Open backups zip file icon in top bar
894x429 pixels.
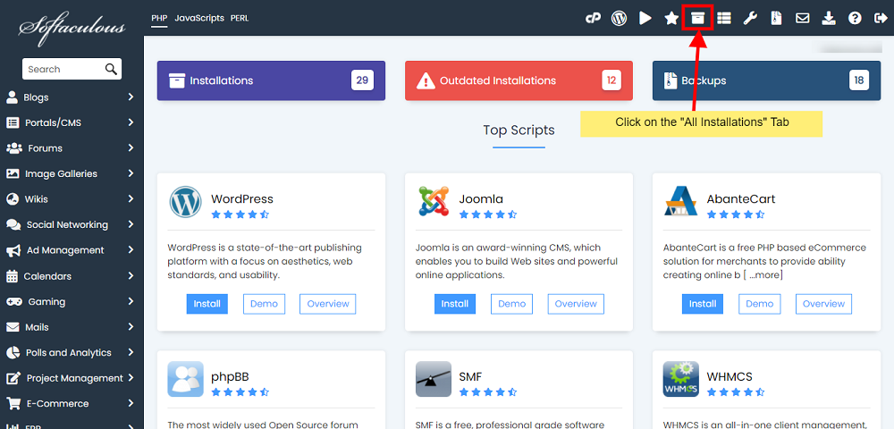(x=776, y=18)
